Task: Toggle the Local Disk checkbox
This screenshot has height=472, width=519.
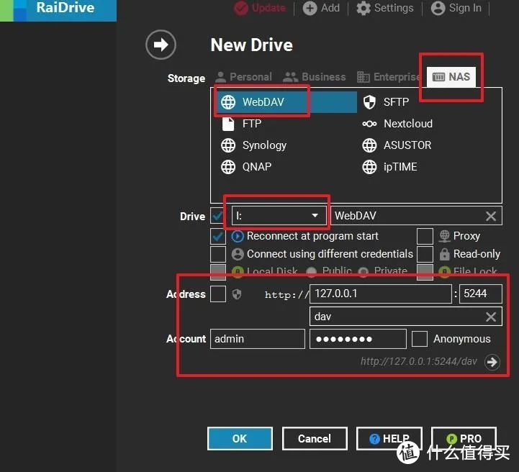Action: click(x=218, y=272)
